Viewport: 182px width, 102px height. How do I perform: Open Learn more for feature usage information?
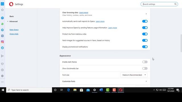tap(113, 28)
